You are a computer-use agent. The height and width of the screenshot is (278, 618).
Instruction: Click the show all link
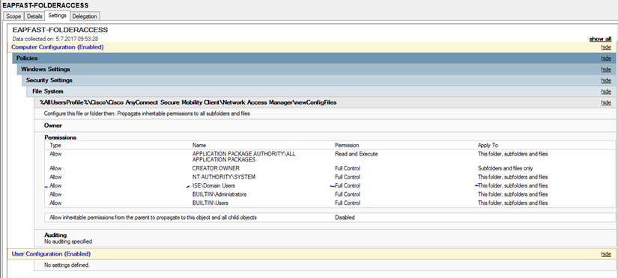600,39
